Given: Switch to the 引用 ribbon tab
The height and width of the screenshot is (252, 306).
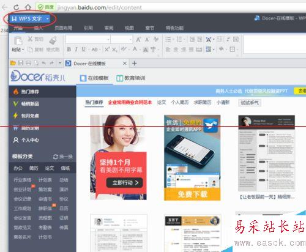Looking at the screenshot, I should coord(88,28).
